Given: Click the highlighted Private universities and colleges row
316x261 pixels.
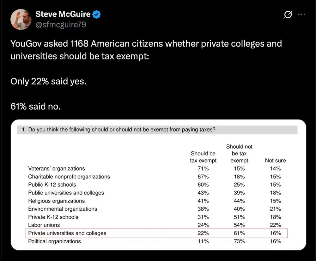Looking at the screenshot, I should tap(157, 233).
